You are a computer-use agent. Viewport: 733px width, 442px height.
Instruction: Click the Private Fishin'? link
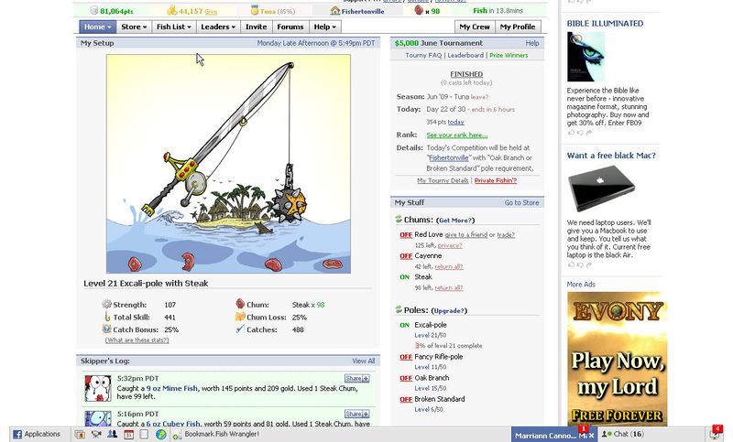pyautogui.click(x=496, y=180)
